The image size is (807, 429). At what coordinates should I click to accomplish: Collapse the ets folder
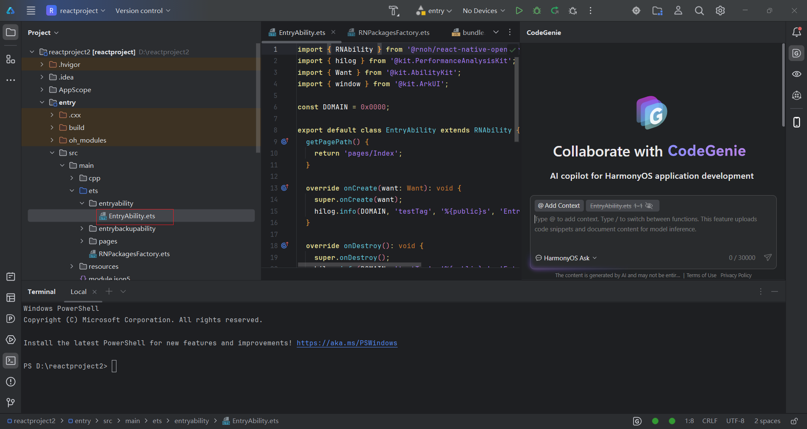pos(72,191)
